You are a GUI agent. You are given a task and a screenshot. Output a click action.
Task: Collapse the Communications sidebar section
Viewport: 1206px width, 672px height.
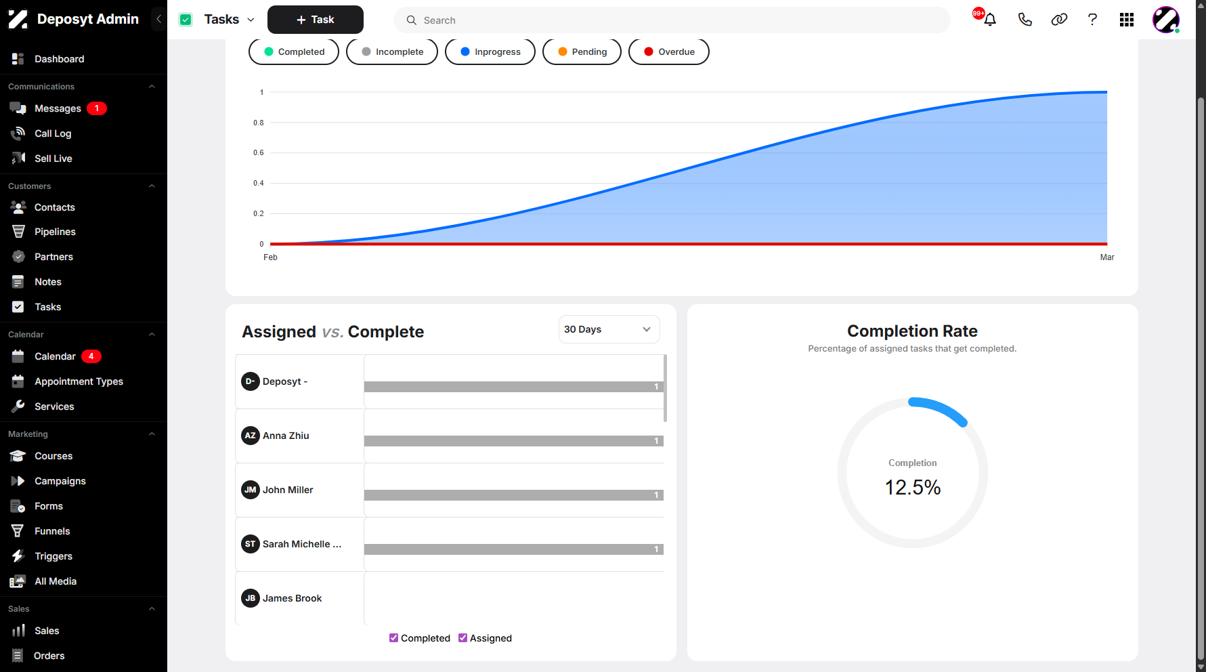click(x=152, y=87)
